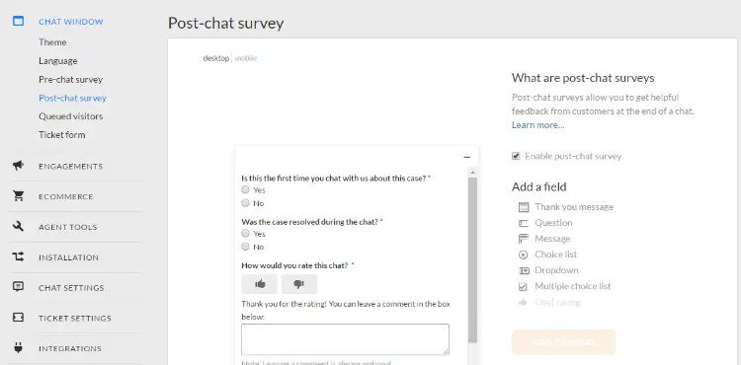741x365 pixels.
Task: Open the Pre-chat survey page
Action: coord(70,79)
